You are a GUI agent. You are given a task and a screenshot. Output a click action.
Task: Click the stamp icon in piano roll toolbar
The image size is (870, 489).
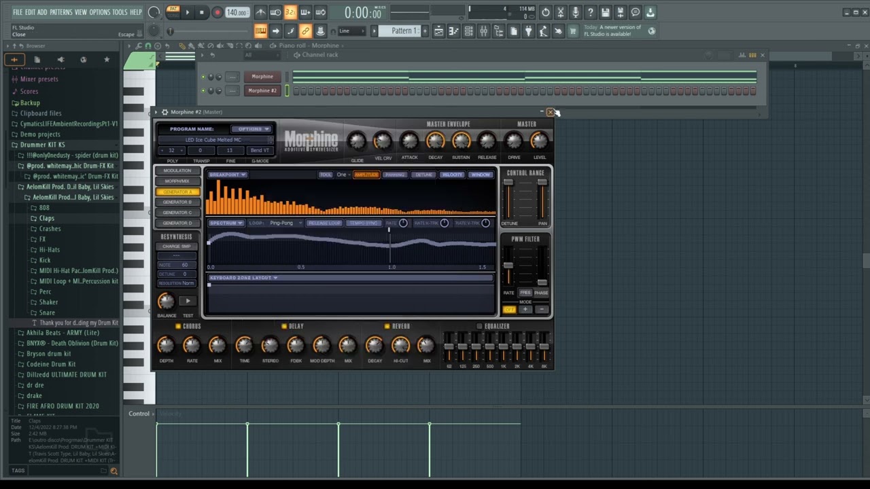(158, 46)
